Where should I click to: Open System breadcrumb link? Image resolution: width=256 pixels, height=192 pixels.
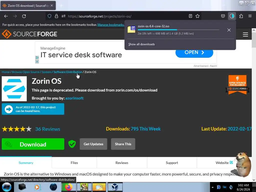[46, 72]
